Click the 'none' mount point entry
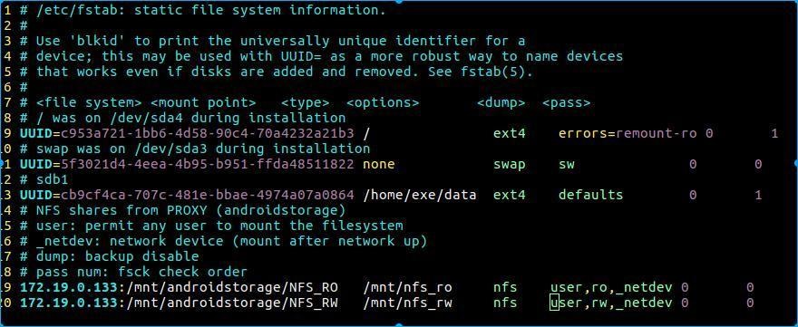This screenshot has width=798, height=327. click(x=379, y=164)
